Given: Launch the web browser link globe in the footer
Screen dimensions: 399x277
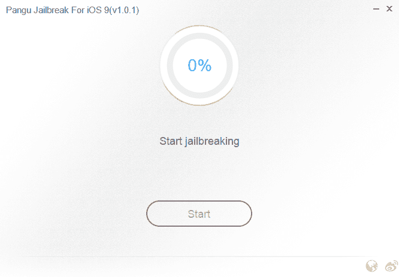Looking at the screenshot, I should [371, 266].
